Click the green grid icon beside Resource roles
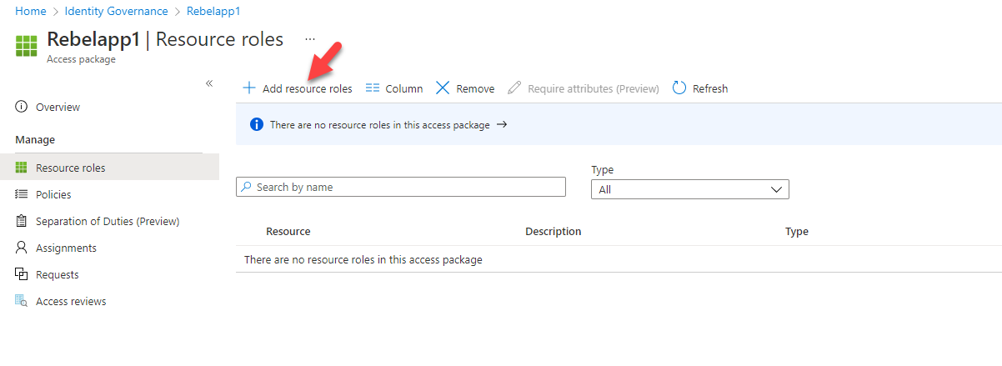1002x366 pixels. [22, 168]
